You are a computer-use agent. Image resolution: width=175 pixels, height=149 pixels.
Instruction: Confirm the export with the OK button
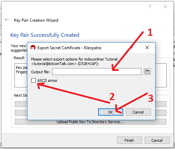pyautogui.click(x=110, y=112)
